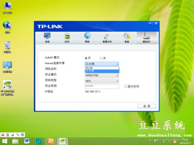This screenshot has width=194, height=145.
Task: Expand the AES cipher type dropdown
Action: point(102,81)
